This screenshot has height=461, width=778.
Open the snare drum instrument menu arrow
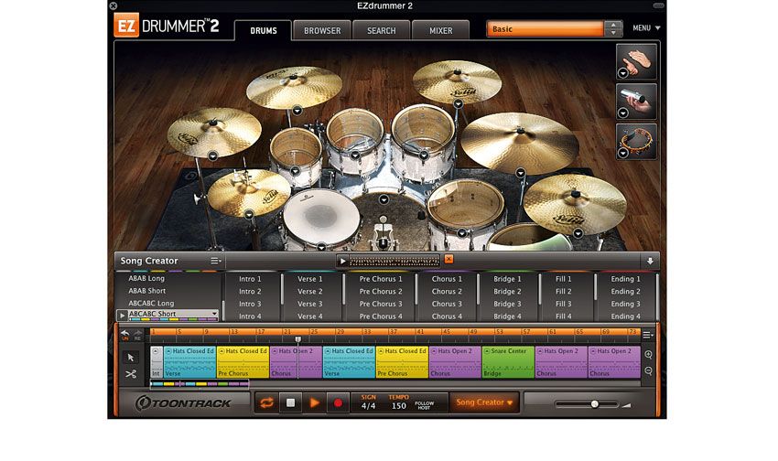[321, 246]
